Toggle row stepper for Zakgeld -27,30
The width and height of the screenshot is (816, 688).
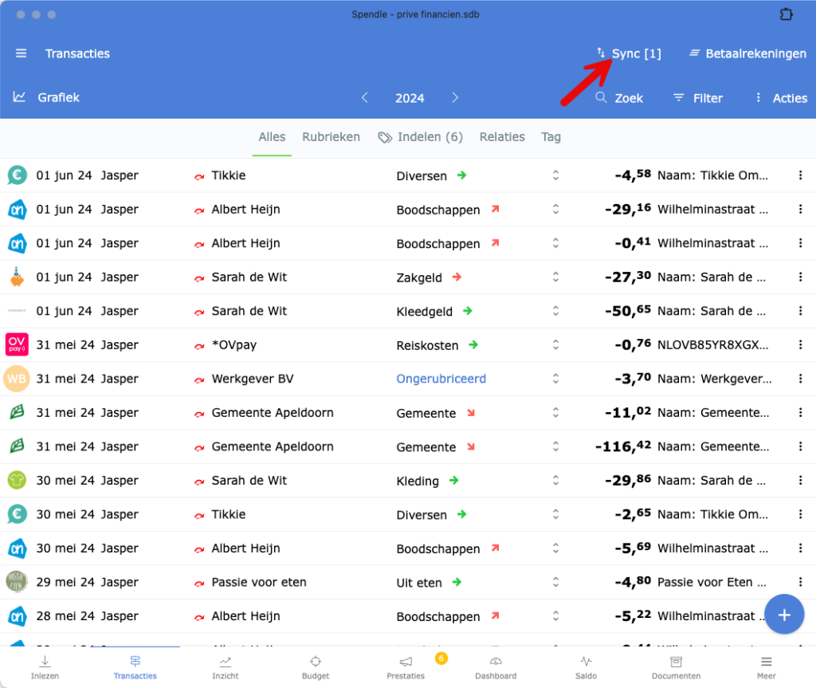click(x=555, y=277)
